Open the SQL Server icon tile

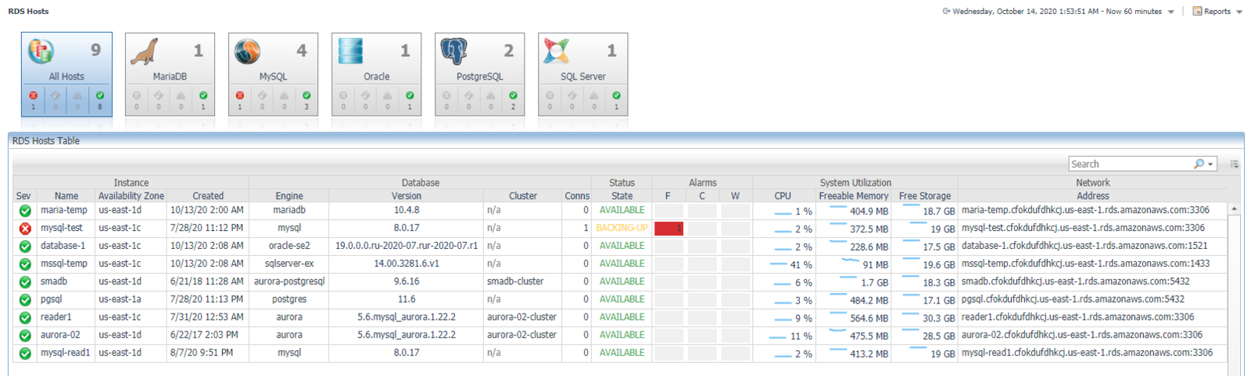tap(557, 51)
